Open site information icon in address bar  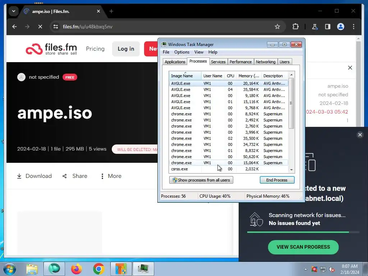point(56,27)
